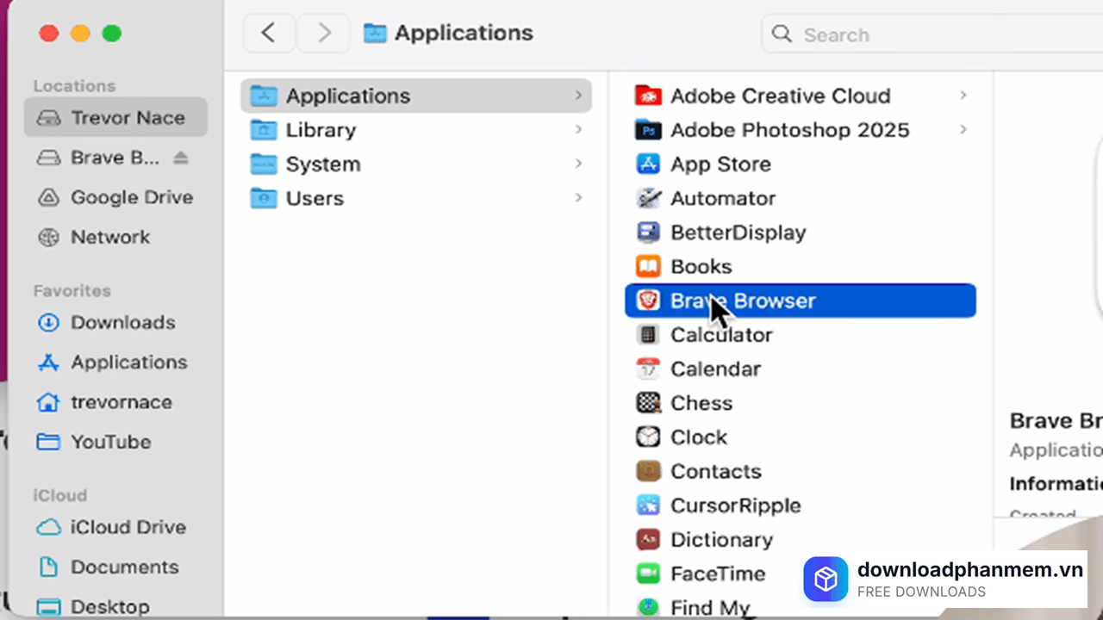Open iCloud Drive from the sidebar
The height and width of the screenshot is (620, 1103).
coord(128,527)
